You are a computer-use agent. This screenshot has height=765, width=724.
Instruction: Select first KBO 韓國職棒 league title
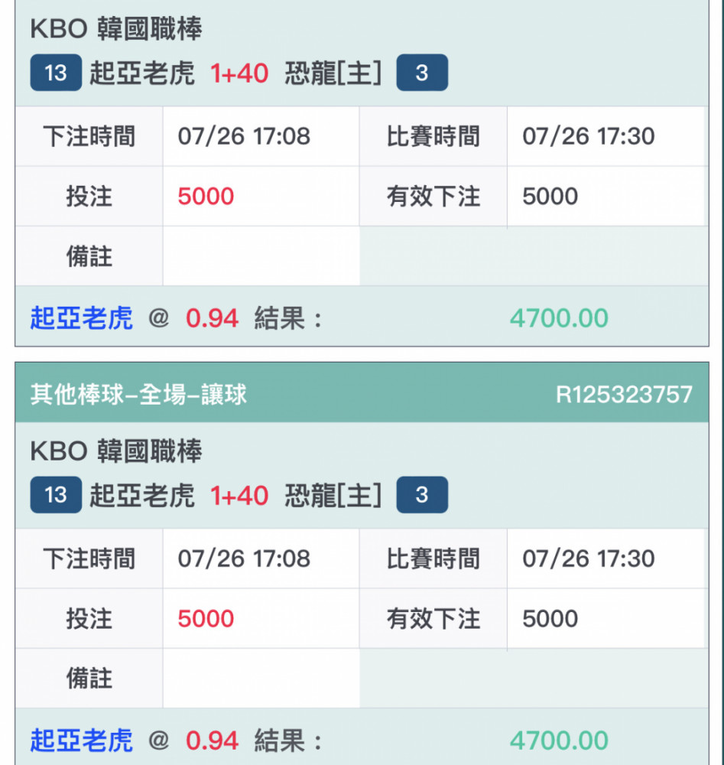116,28
